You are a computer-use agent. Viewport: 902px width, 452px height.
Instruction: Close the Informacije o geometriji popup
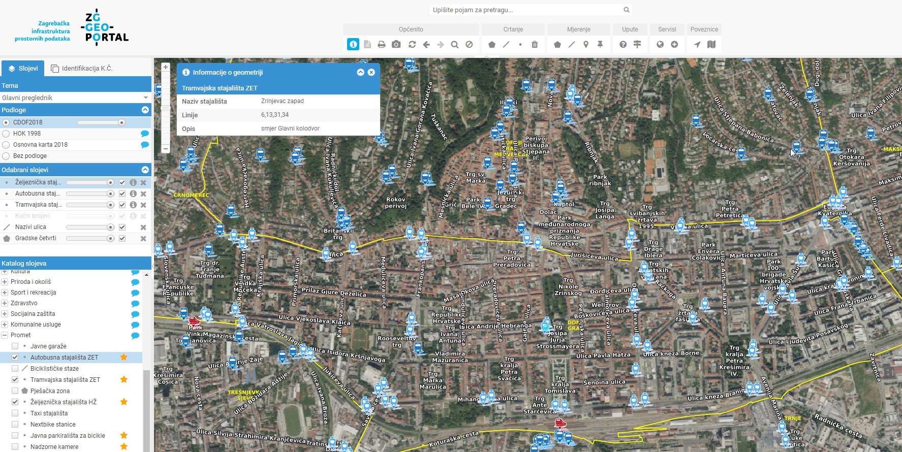tap(371, 73)
